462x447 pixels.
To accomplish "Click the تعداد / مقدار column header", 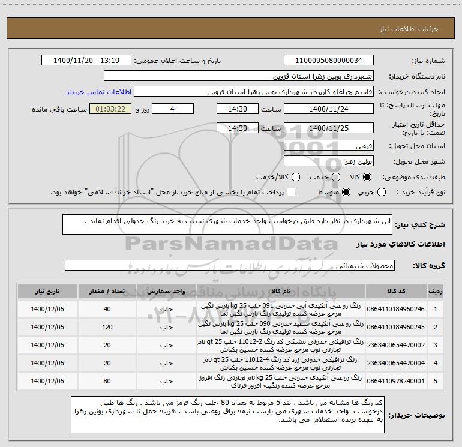I will (107, 291).
